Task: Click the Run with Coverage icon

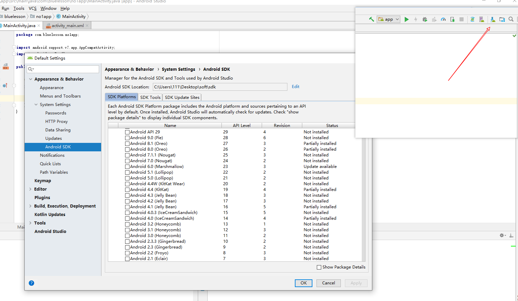Action: tap(434, 19)
